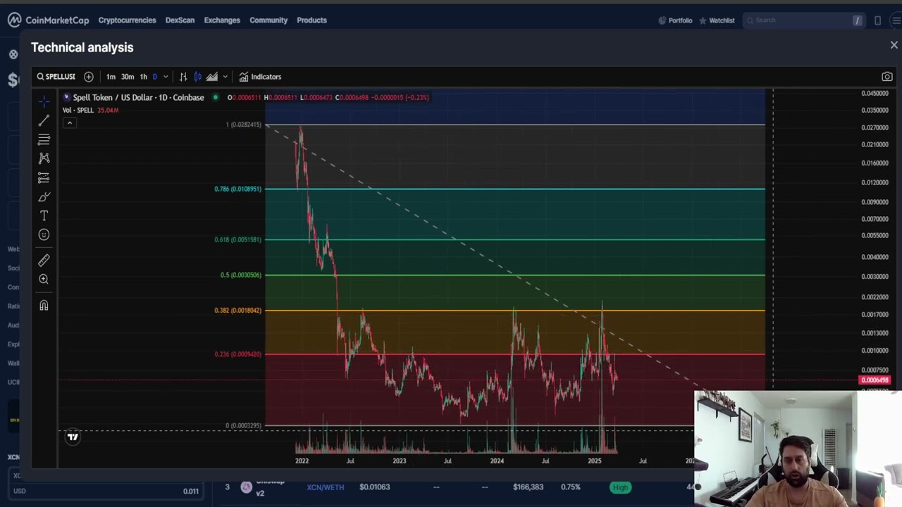Close the Technical analysis panel
Image resolution: width=902 pixels, height=507 pixels.
(x=894, y=45)
